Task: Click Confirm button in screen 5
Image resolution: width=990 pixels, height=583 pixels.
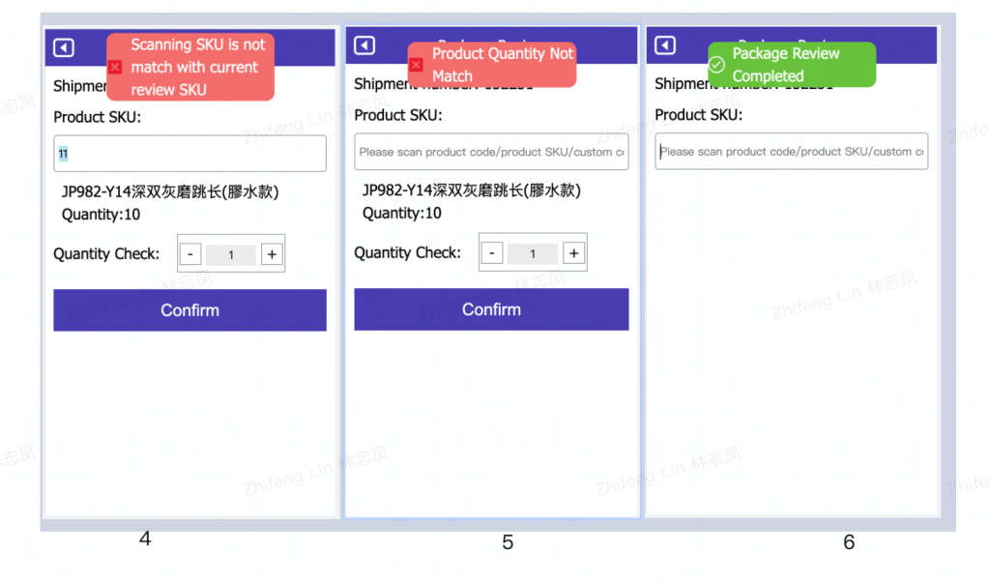Action: [491, 309]
